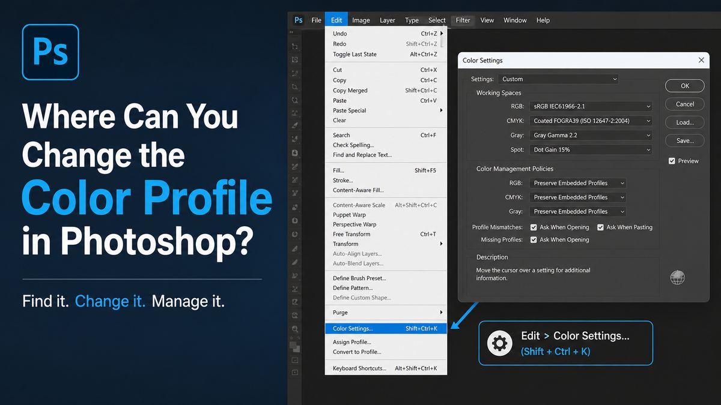Close the Color Settings dialog
The image size is (721, 405).
(701, 60)
